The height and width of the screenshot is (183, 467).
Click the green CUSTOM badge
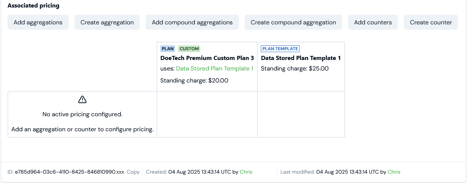pyautogui.click(x=189, y=49)
